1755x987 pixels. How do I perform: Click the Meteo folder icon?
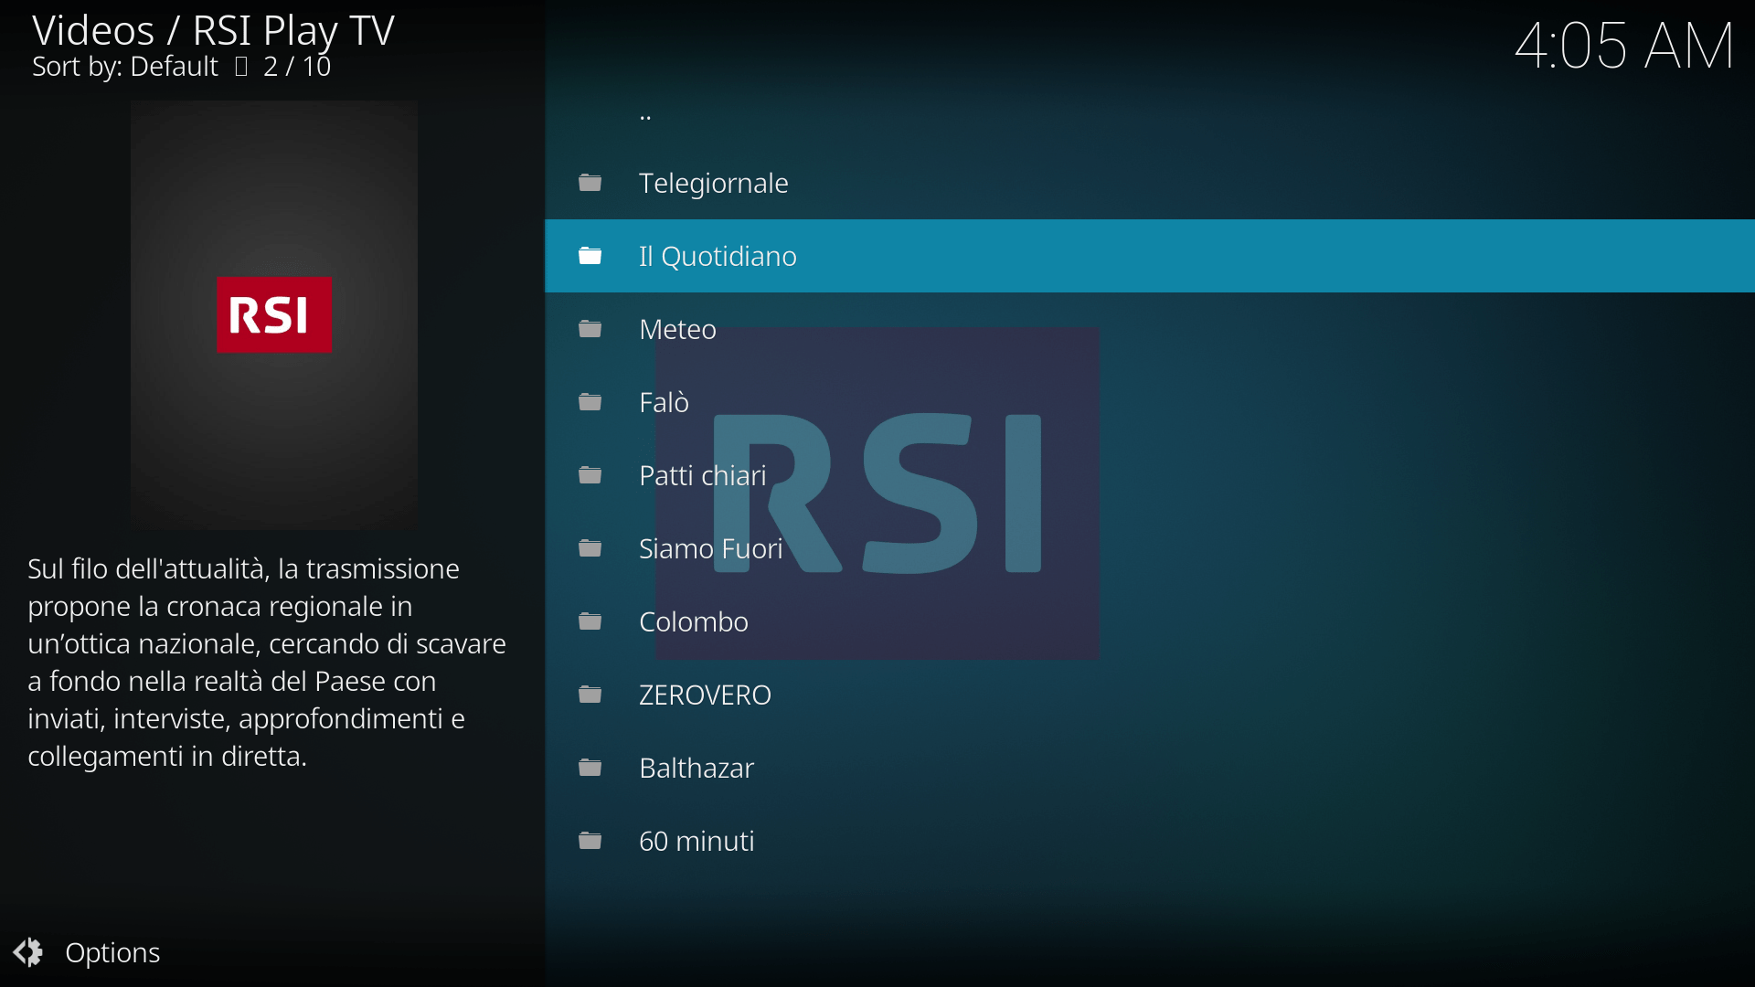tap(590, 329)
